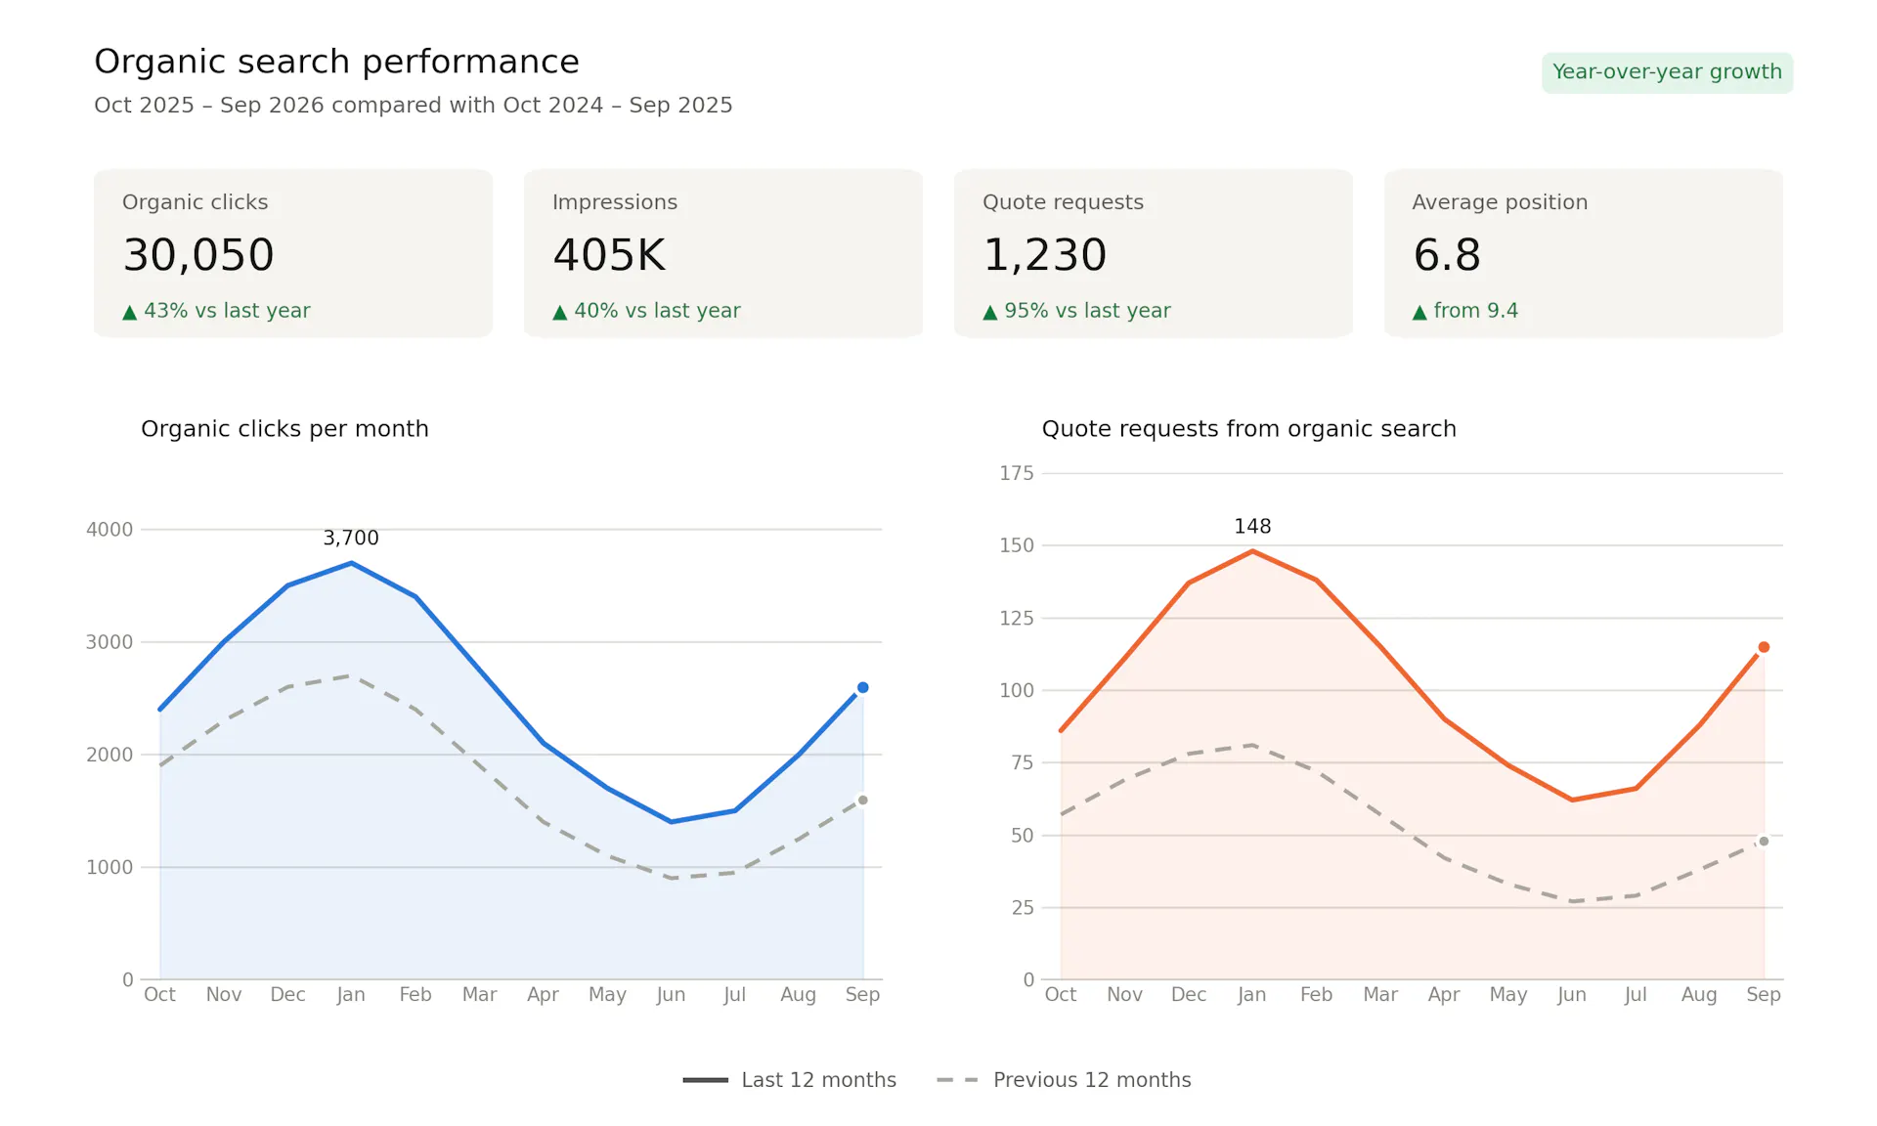Toggle the 'Last 12 months' legend entry
The height and width of the screenshot is (1126, 1877).
click(x=789, y=1080)
